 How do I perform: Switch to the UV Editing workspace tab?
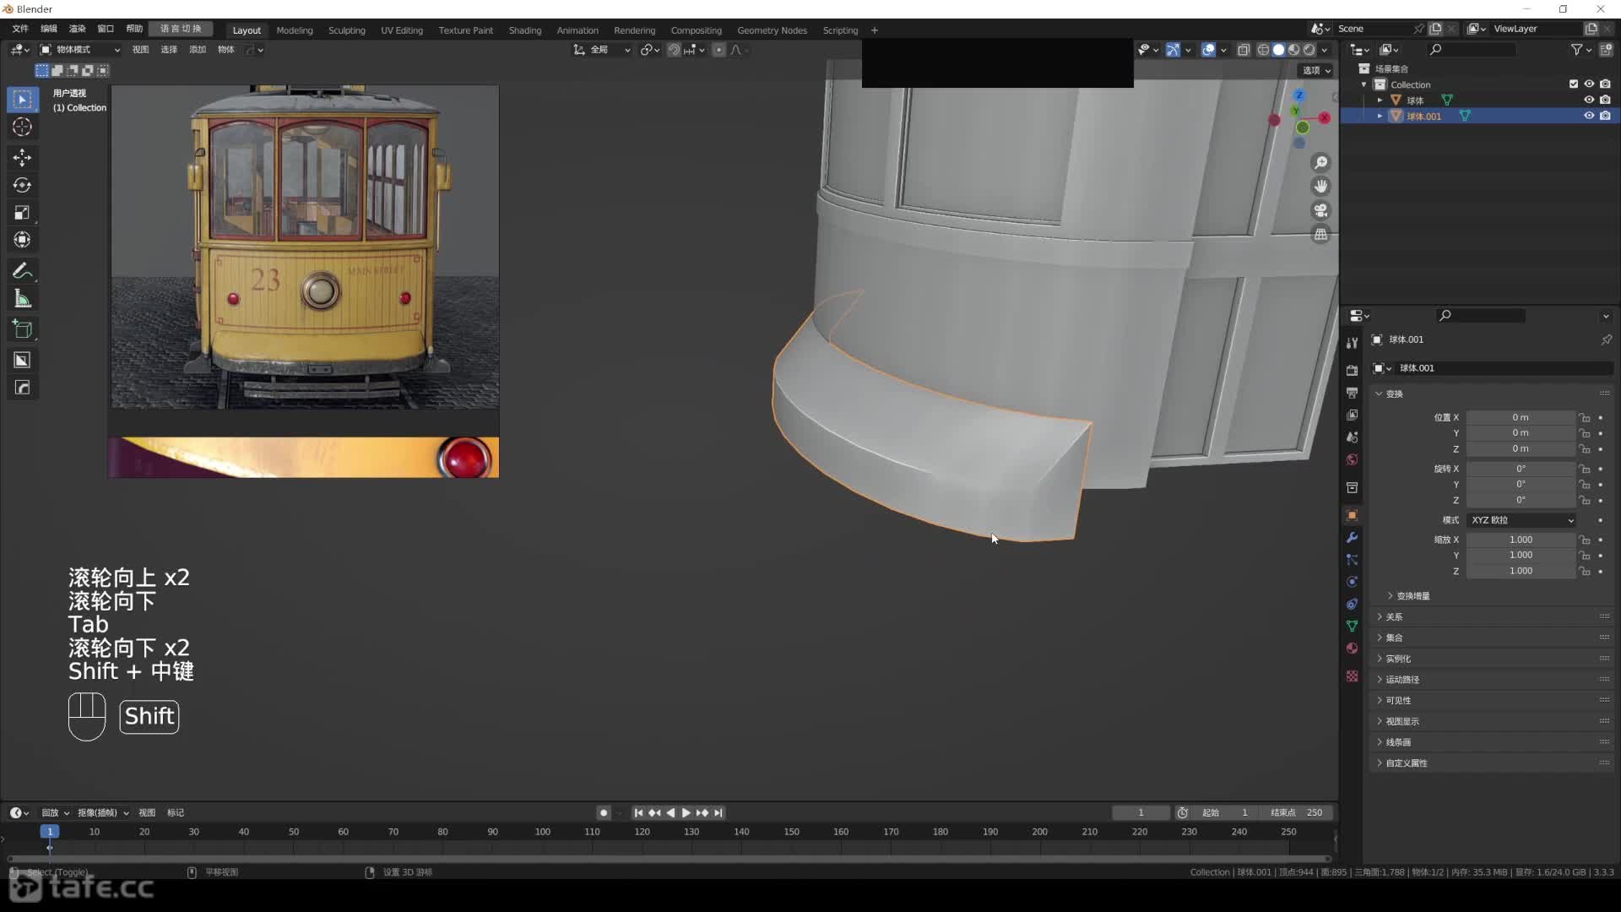point(402,30)
